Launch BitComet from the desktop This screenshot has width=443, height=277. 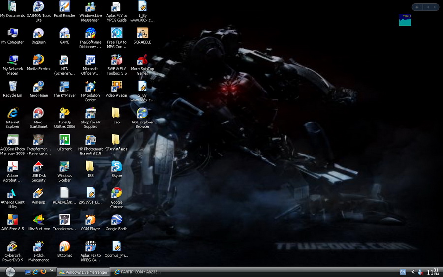pyautogui.click(x=64, y=246)
